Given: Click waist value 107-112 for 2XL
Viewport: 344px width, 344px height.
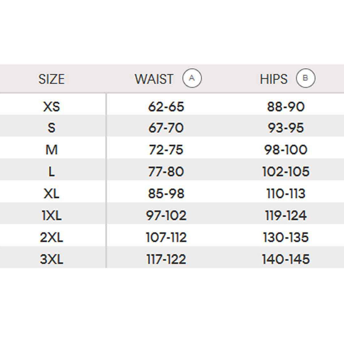Looking at the screenshot, I should tap(166, 237).
